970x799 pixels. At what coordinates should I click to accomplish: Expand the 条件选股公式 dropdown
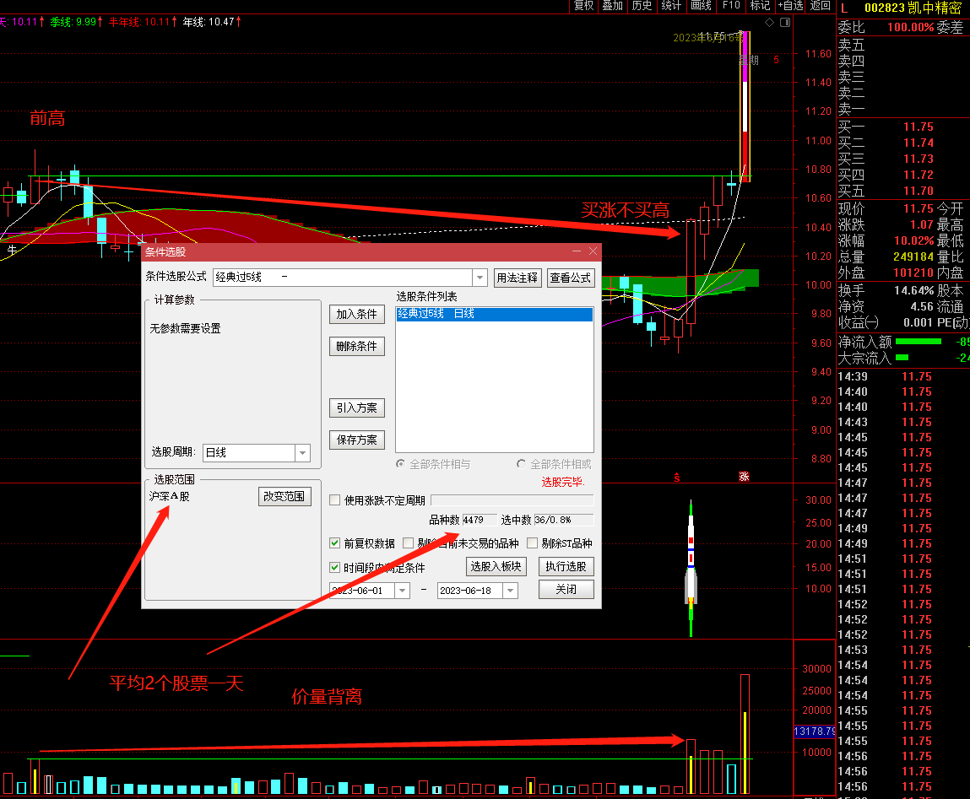tap(480, 278)
